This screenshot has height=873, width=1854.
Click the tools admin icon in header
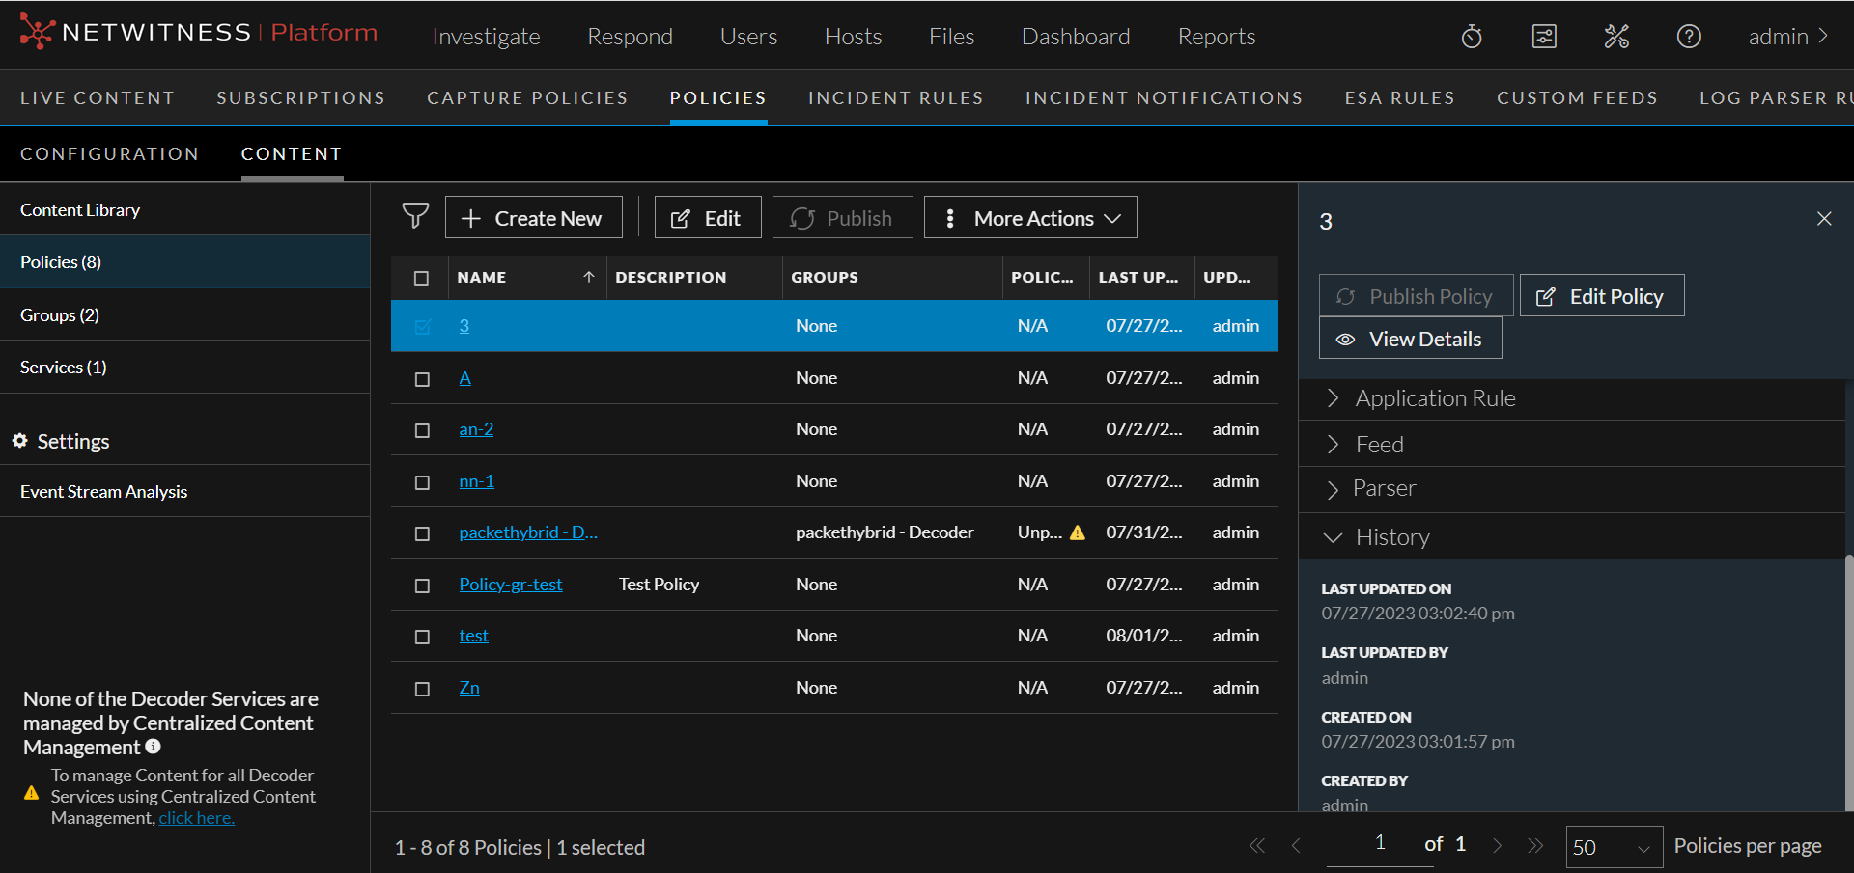1616,37
